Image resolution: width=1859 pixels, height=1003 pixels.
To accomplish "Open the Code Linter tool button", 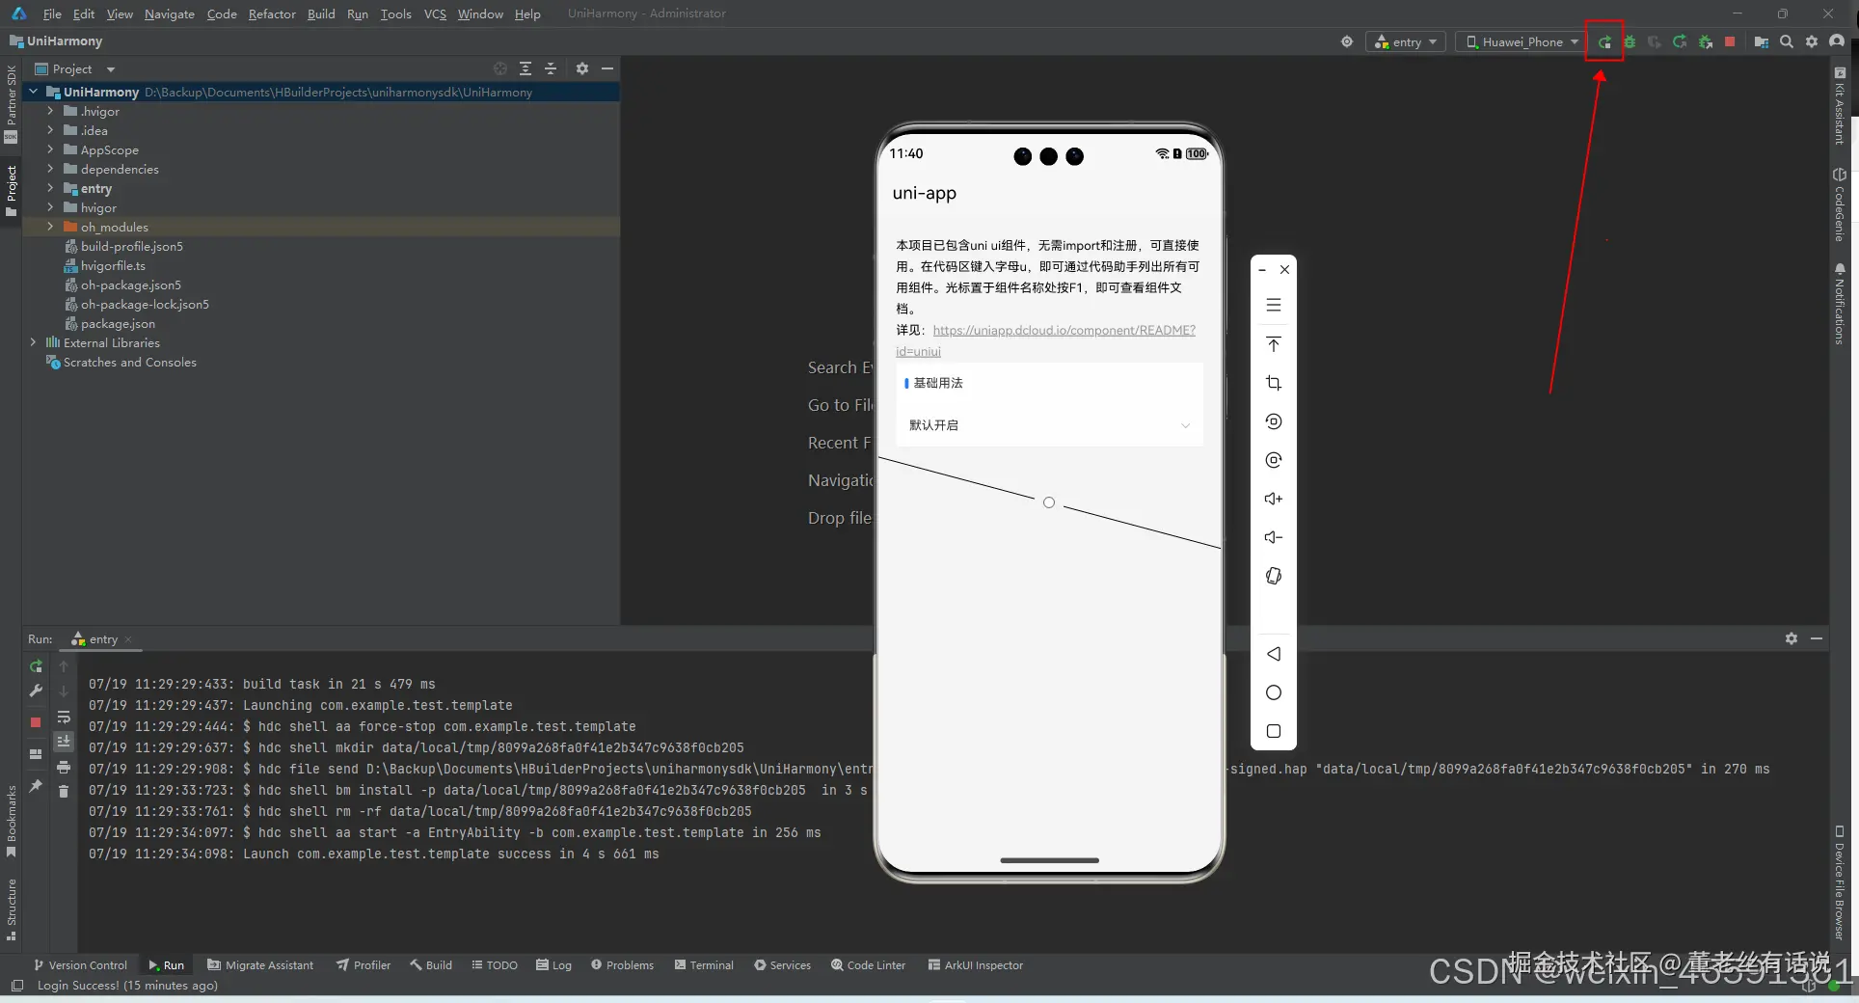I will (x=868, y=965).
